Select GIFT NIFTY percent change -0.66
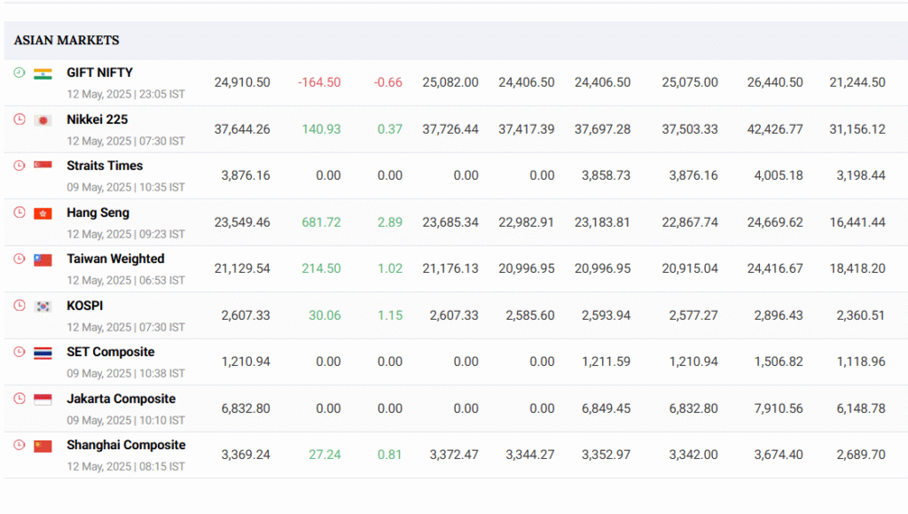Image resolution: width=908 pixels, height=514 pixels. pos(388,82)
